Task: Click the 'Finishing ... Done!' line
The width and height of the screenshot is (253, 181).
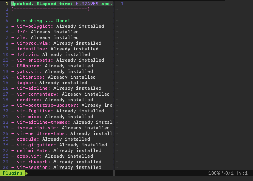Action: click(43, 21)
